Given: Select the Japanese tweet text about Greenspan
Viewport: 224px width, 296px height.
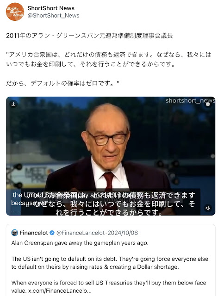Looking at the screenshot, I should [x=109, y=59].
